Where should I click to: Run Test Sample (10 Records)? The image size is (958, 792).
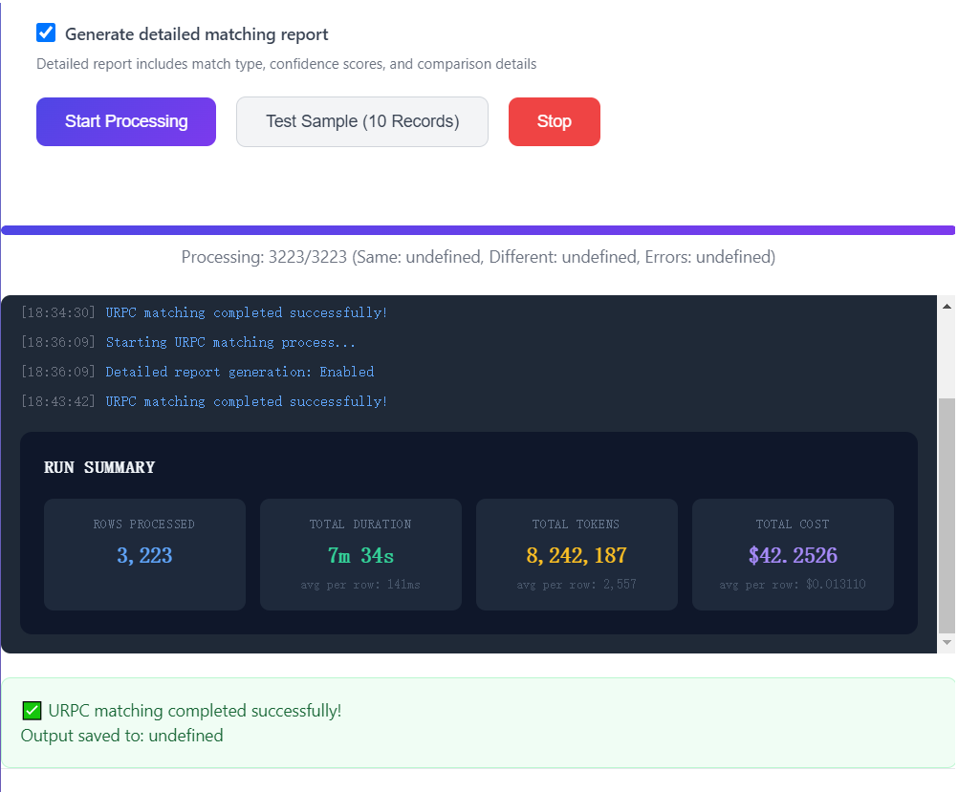[x=361, y=121]
